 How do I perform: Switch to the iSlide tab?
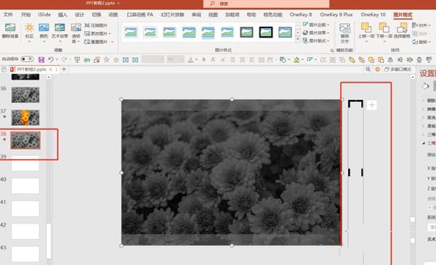tap(44, 14)
